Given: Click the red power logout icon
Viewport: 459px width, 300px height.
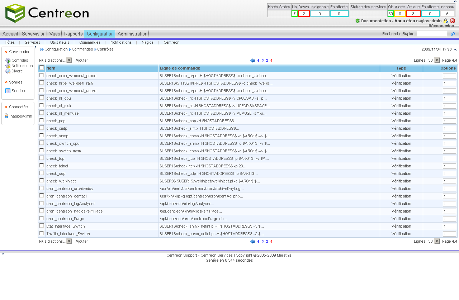Looking at the screenshot, I should click(x=453, y=21).
